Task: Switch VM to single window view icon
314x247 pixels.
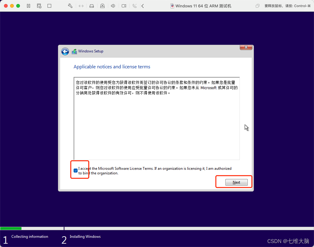Action: [x=49, y=6]
